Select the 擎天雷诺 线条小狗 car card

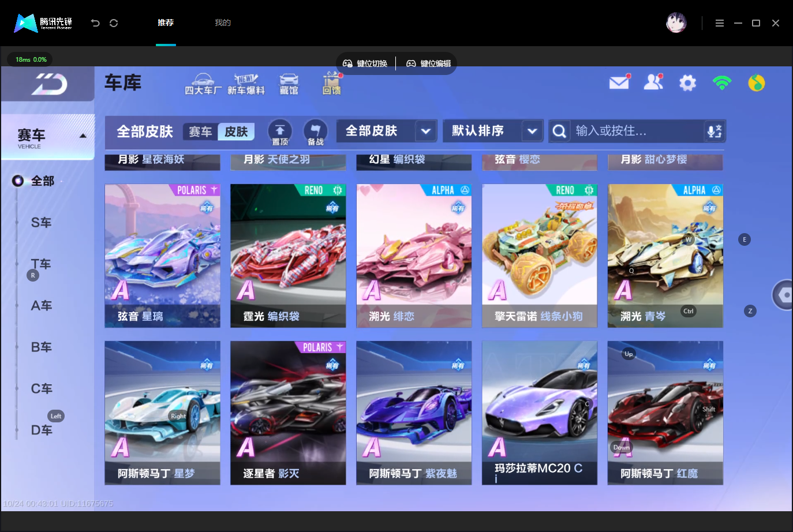tap(540, 256)
